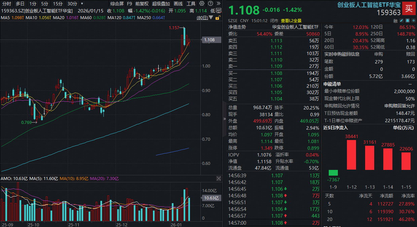This screenshot has width=417, height=227.
Task: Click the 融 margin trading icon
Action: coord(395,20)
